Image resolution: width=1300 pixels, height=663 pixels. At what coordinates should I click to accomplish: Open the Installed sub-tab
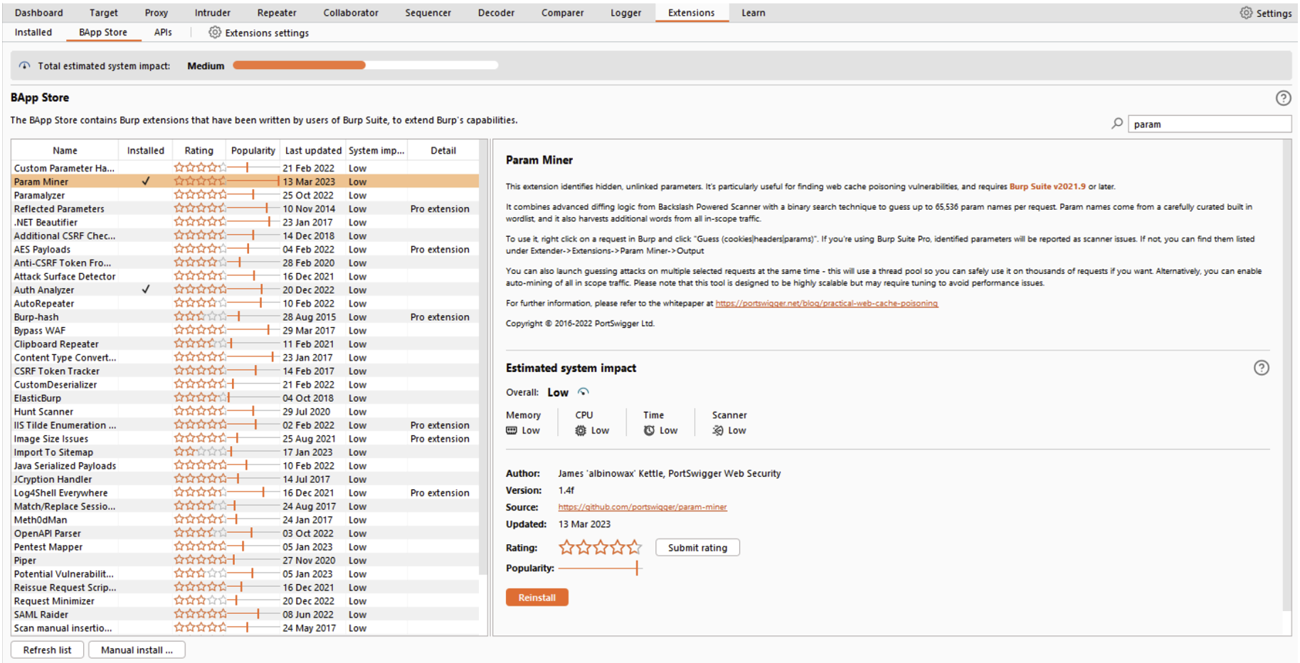pos(33,33)
